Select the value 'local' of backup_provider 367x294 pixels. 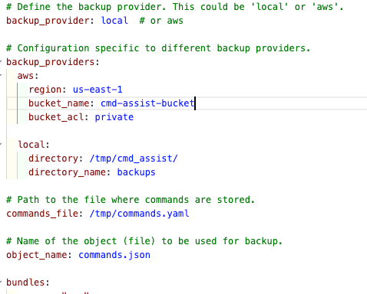pos(114,21)
